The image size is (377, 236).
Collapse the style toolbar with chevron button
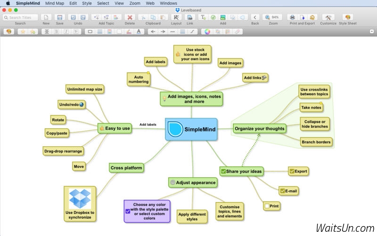pos(372,32)
